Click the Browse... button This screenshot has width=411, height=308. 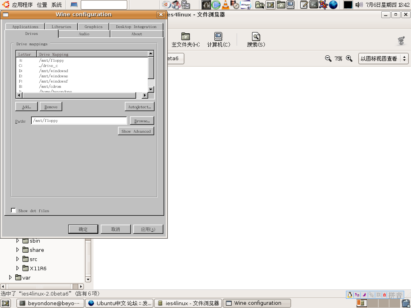[142, 121]
